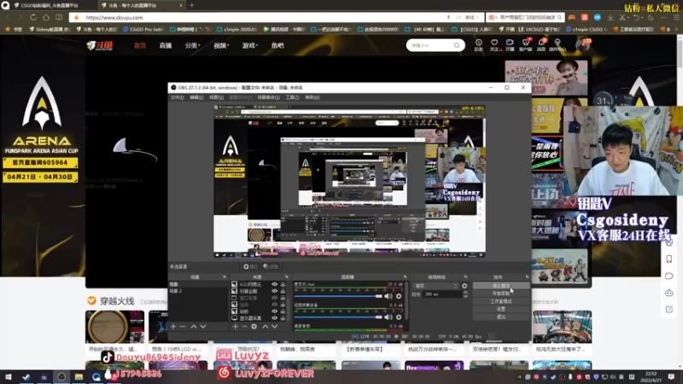Mute the first mixer channel speaker icon
Image resolution: width=683 pixels, height=384 pixels.
[x=388, y=296]
